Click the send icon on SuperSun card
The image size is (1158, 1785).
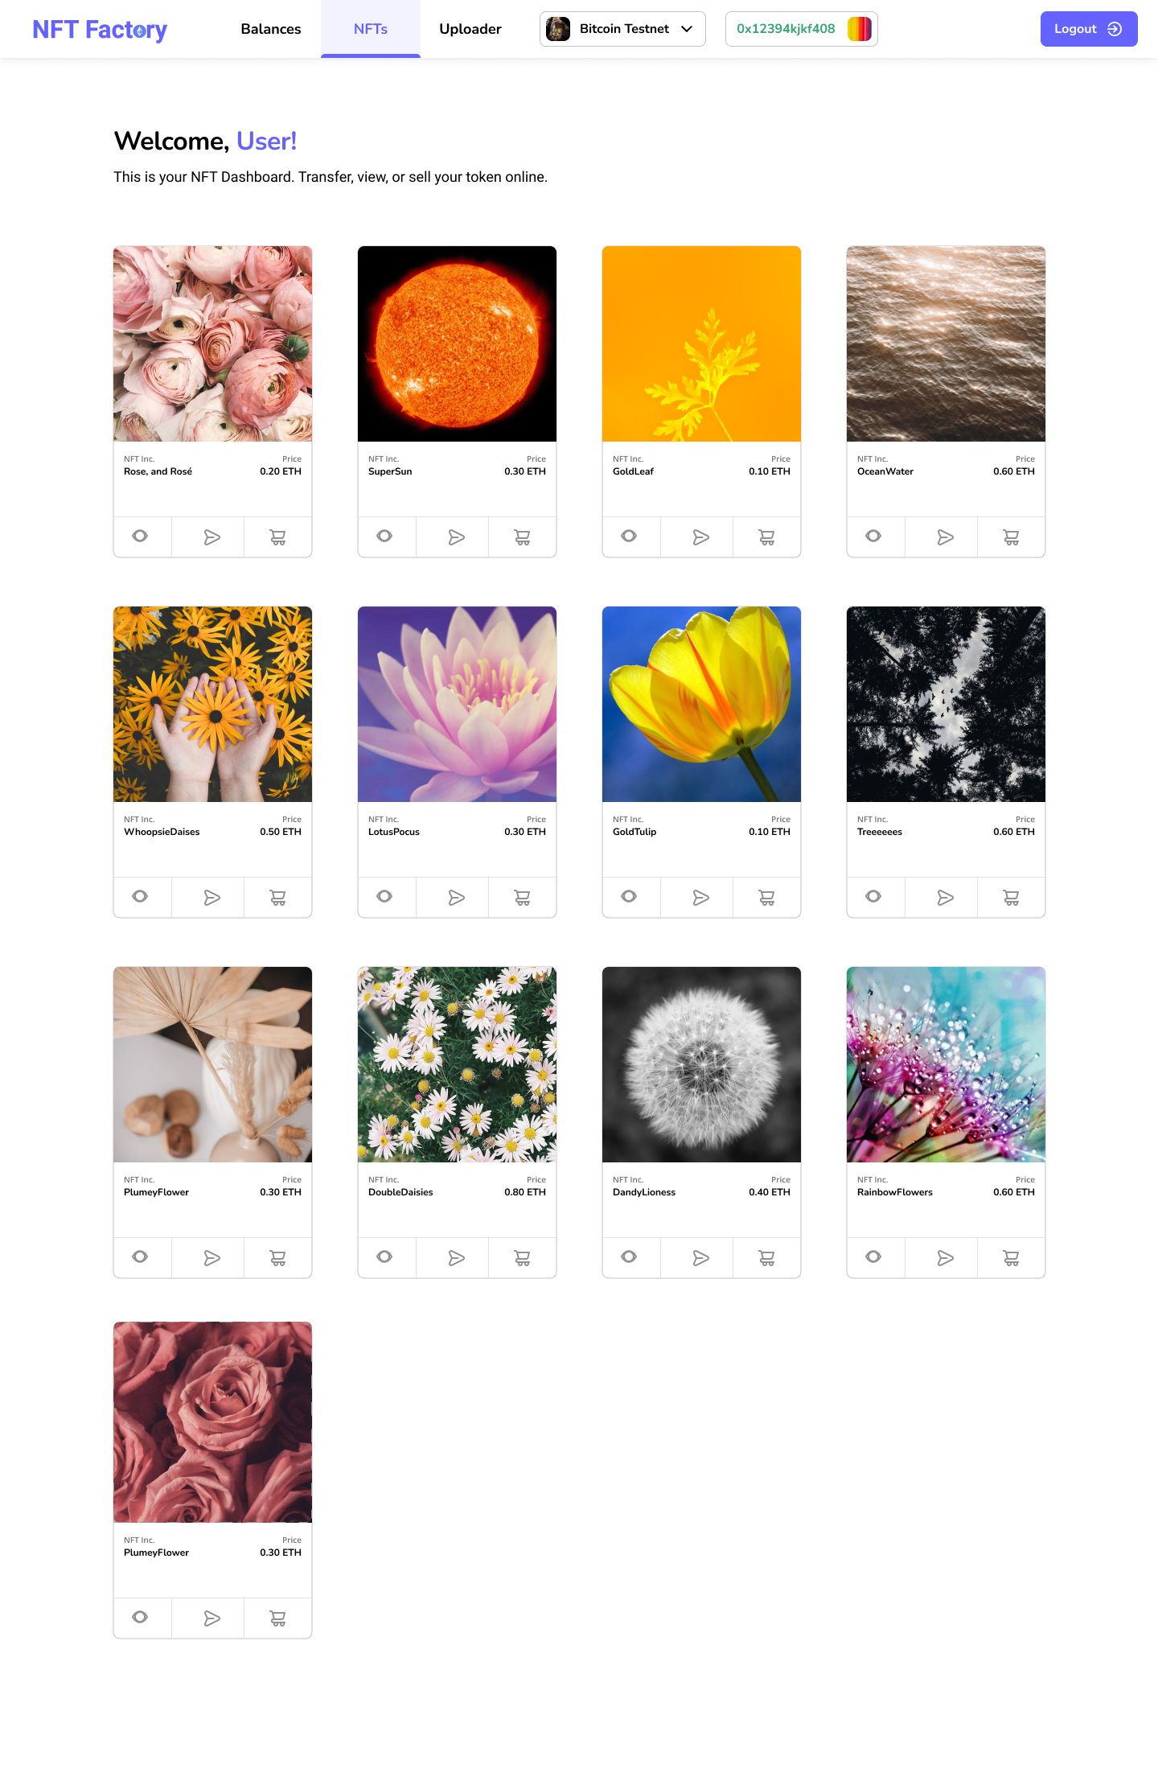456,537
